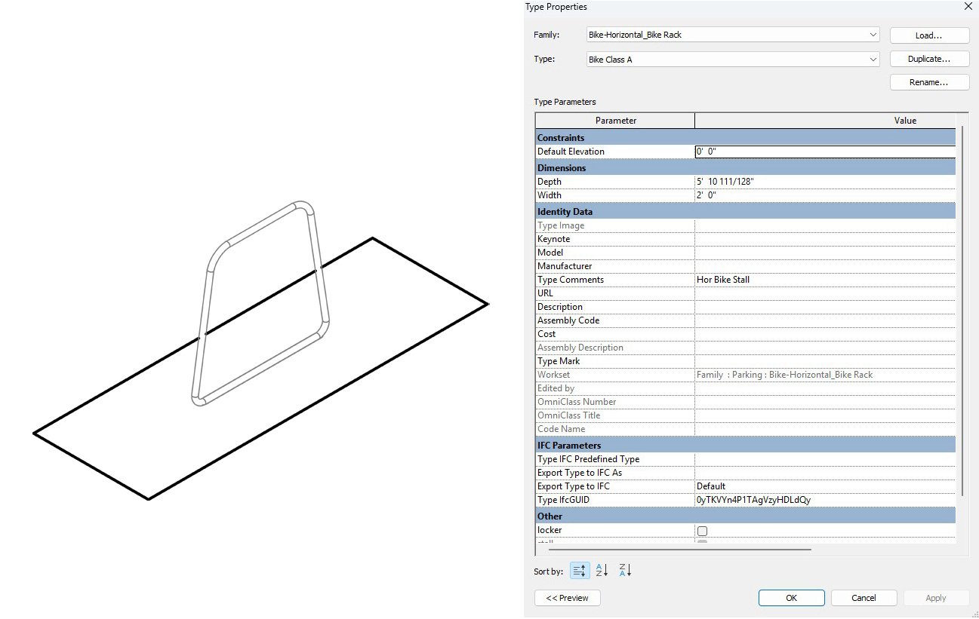Click the Preview button
Viewport: 979px width, 619px height.
point(568,598)
